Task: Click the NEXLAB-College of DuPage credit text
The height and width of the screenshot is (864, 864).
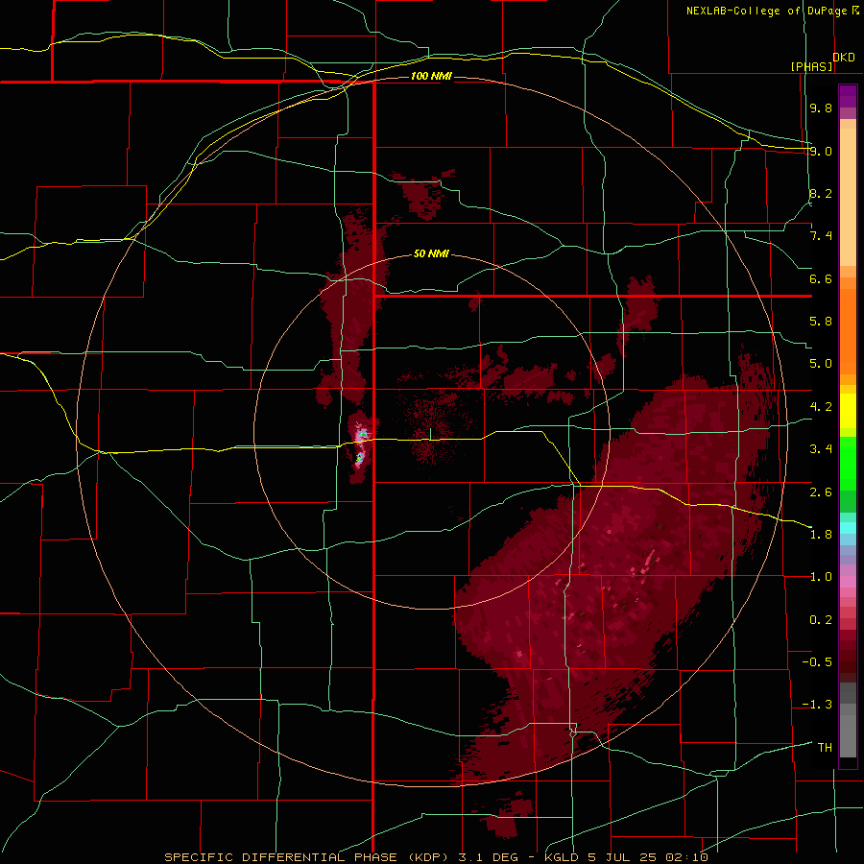Action: pyautogui.click(x=766, y=11)
